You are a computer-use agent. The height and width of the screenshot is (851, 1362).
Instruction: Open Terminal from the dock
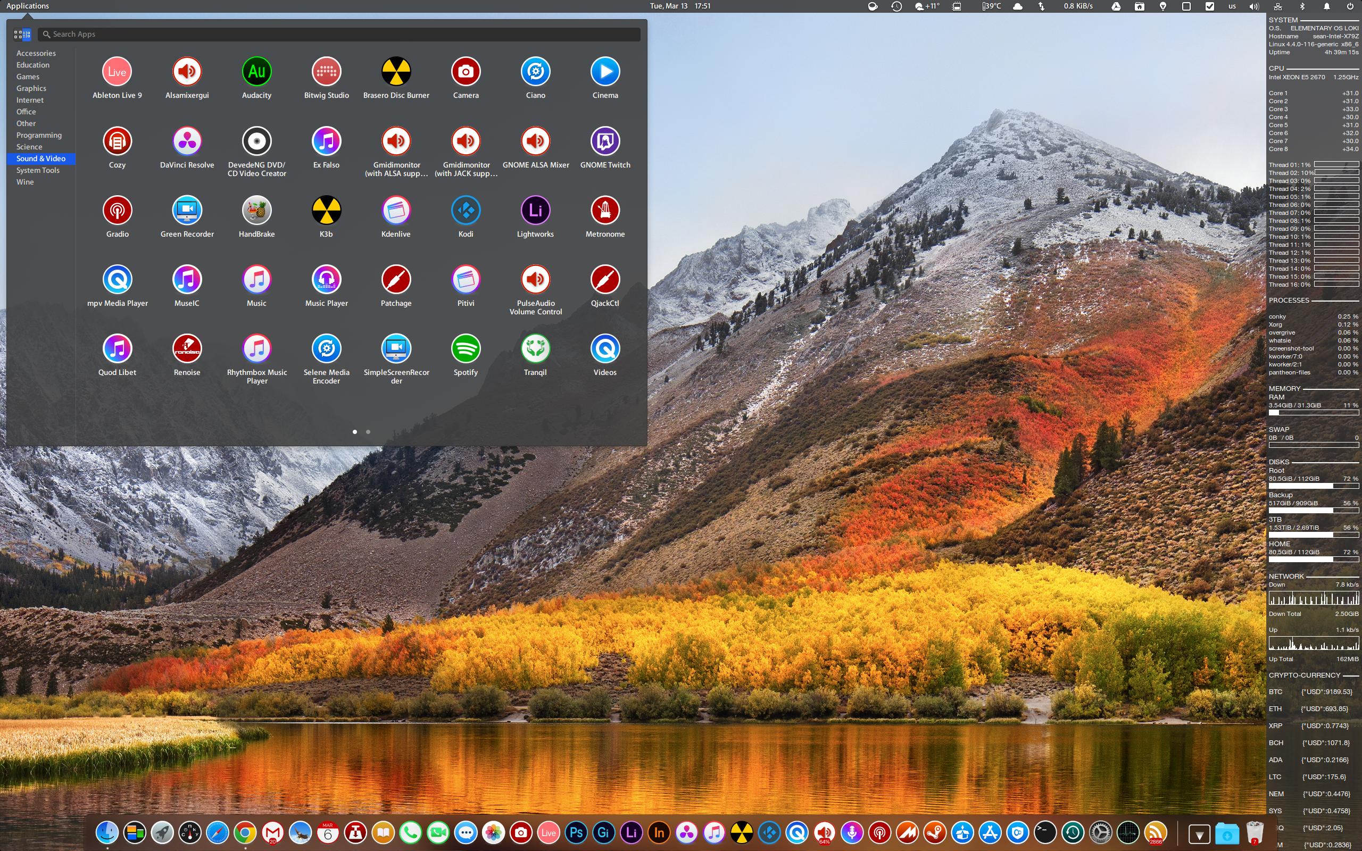[x=1045, y=832]
